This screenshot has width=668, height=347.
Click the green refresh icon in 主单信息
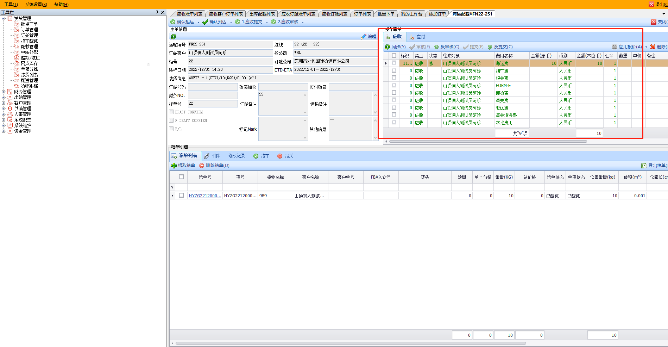[173, 37]
